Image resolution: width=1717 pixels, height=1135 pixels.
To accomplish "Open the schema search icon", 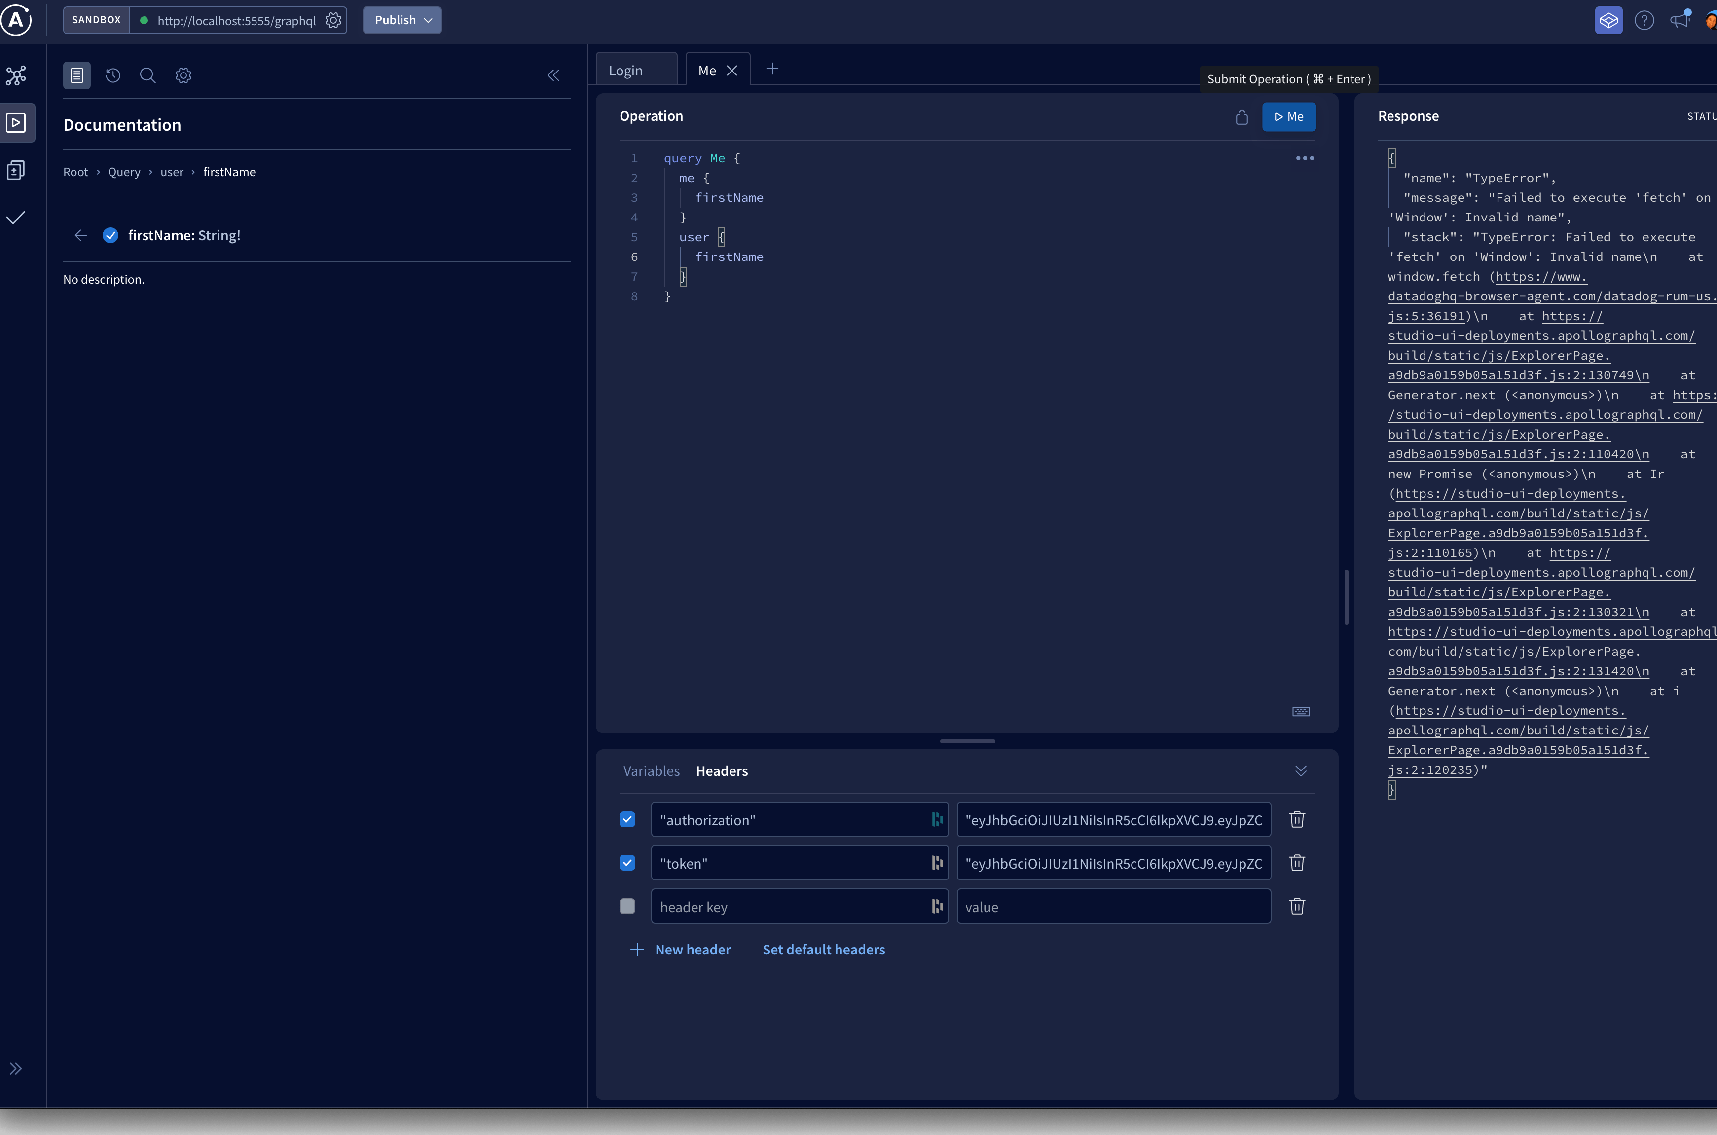I will [147, 75].
